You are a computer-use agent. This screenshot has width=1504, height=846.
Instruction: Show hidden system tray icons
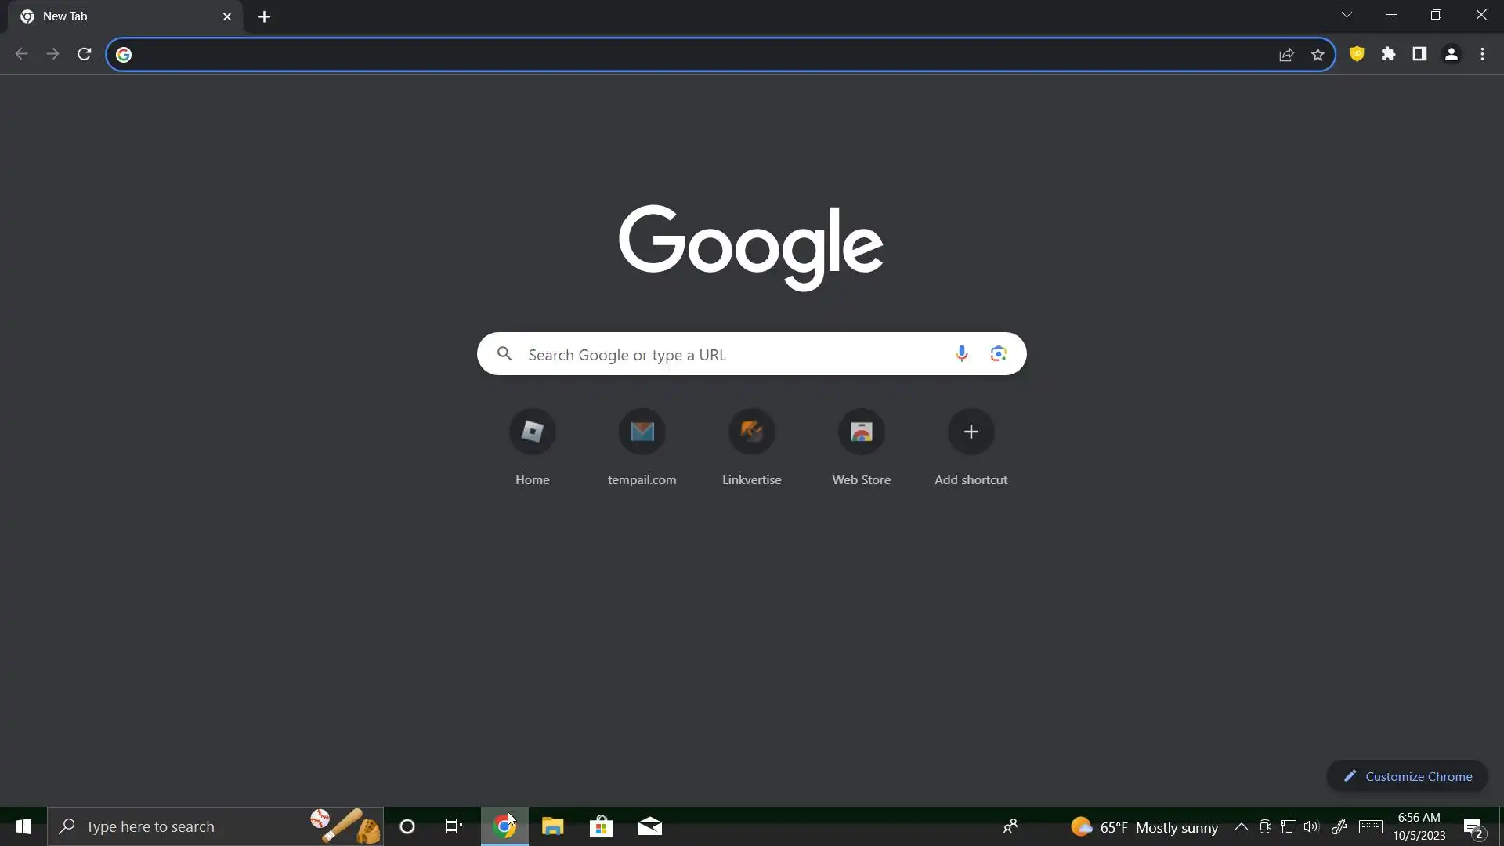[x=1241, y=826]
